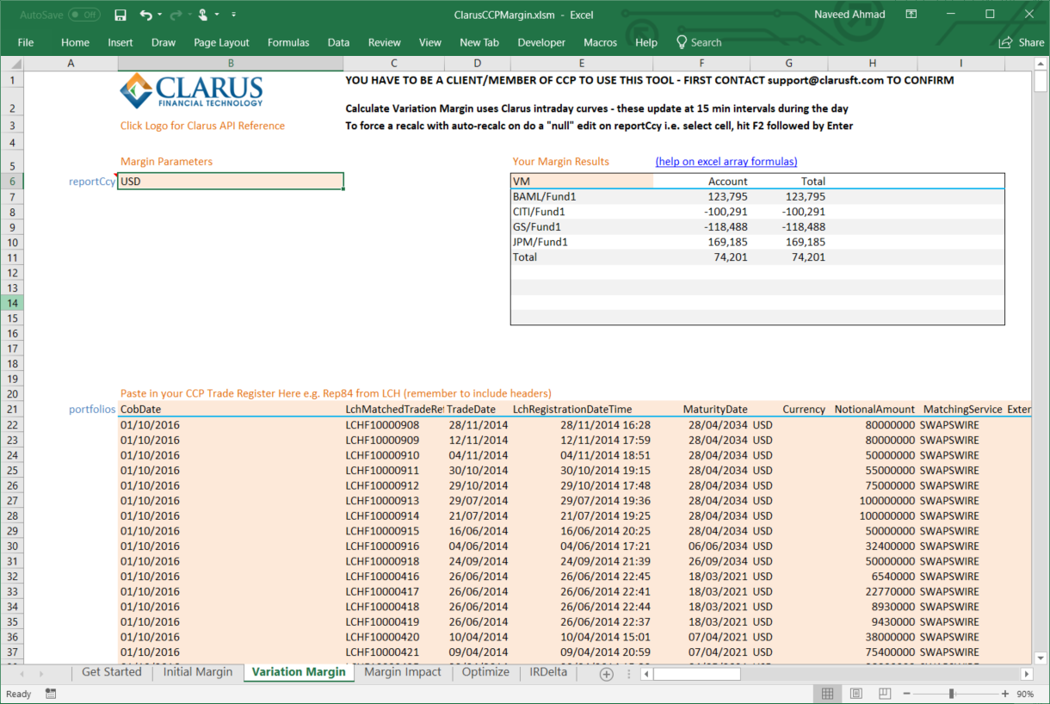Click the Naveed Ahmad account name

pyautogui.click(x=849, y=15)
